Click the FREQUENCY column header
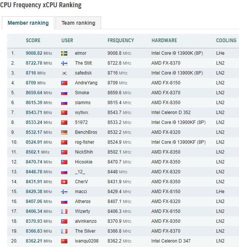The height and width of the screenshot is (249, 239). tap(121, 40)
